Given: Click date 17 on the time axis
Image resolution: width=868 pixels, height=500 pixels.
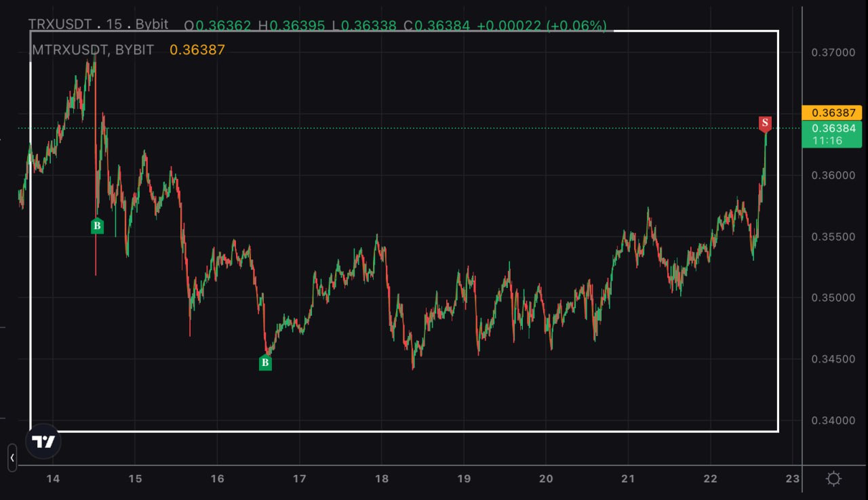Looking at the screenshot, I should 299,479.
